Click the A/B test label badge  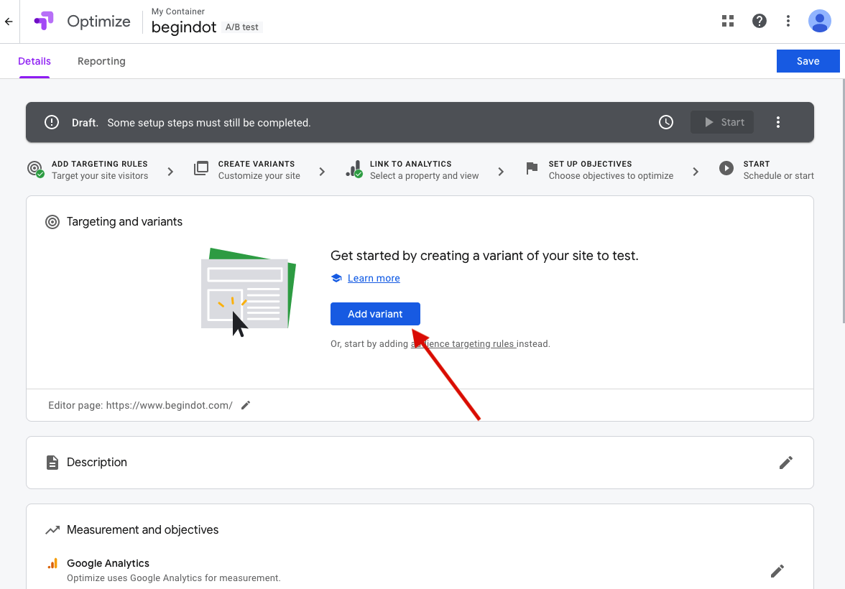pyautogui.click(x=242, y=27)
